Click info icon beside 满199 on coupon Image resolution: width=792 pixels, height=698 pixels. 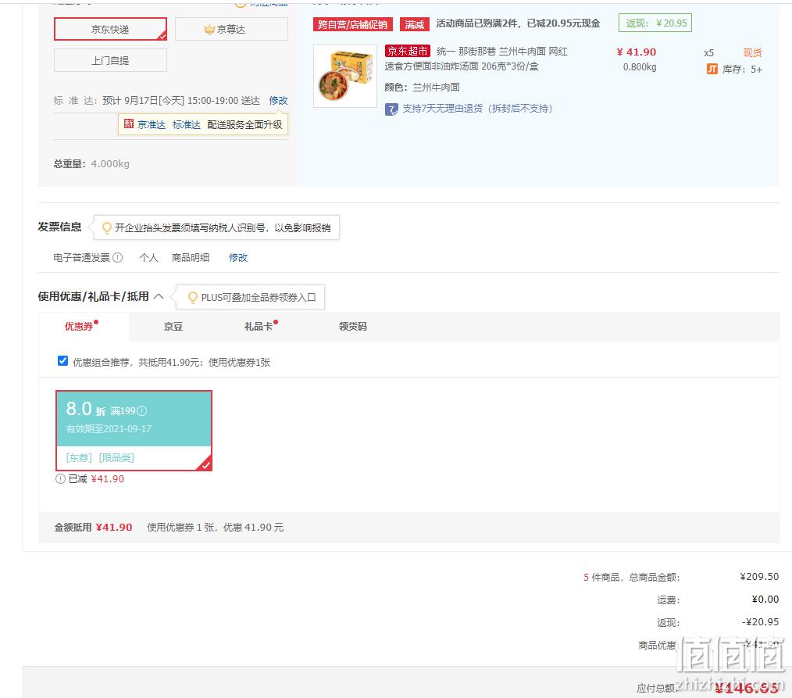pos(142,411)
